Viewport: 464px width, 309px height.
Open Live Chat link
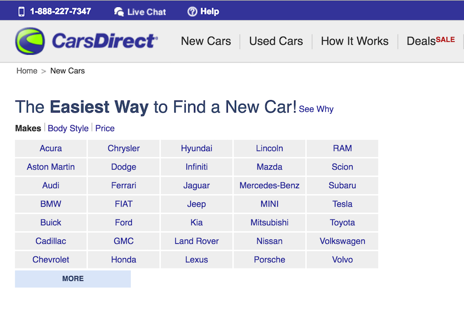(147, 12)
